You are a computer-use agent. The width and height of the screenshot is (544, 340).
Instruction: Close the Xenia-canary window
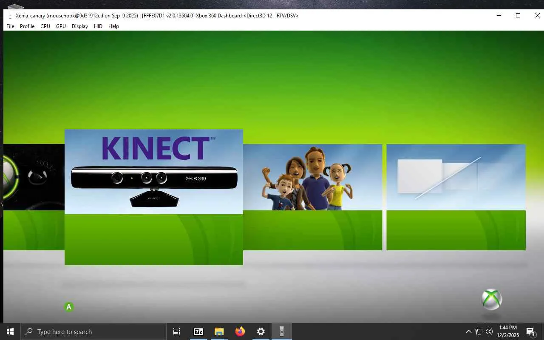pos(537,16)
